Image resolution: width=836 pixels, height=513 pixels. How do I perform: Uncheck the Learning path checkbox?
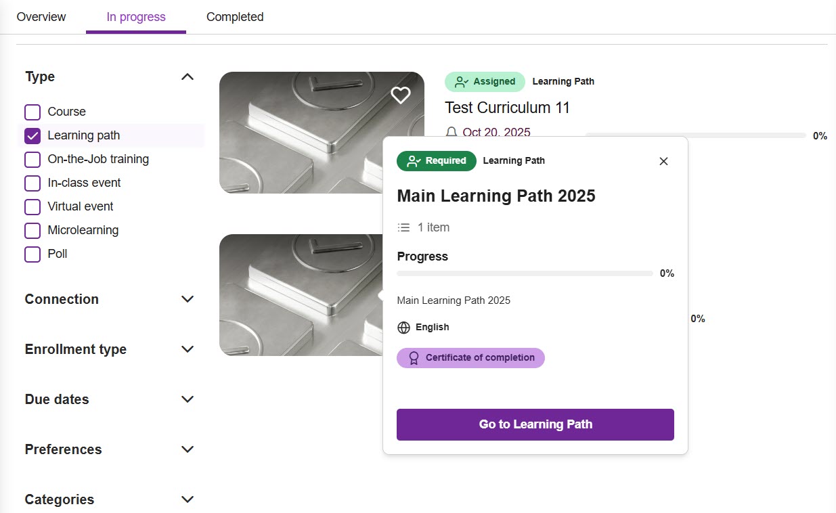pos(32,135)
